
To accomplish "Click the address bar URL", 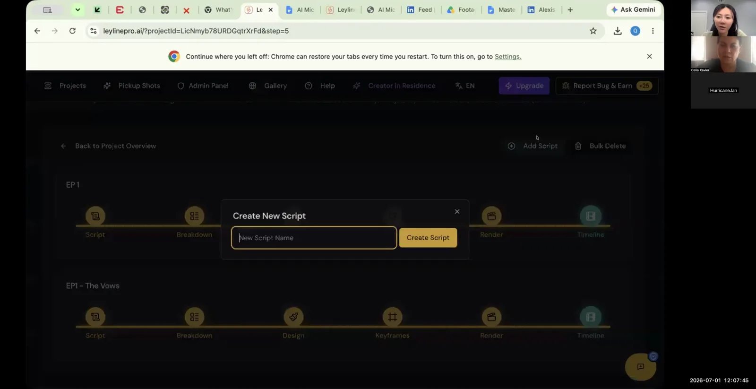I will [x=196, y=31].
